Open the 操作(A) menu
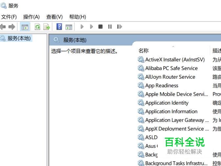 pos(31,17)
